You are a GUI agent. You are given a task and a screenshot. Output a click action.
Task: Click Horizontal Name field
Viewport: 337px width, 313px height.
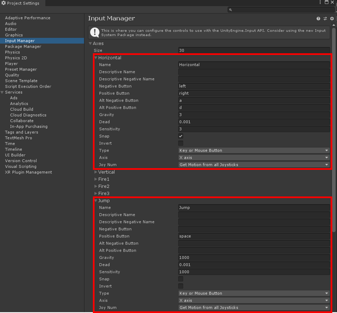254,65
